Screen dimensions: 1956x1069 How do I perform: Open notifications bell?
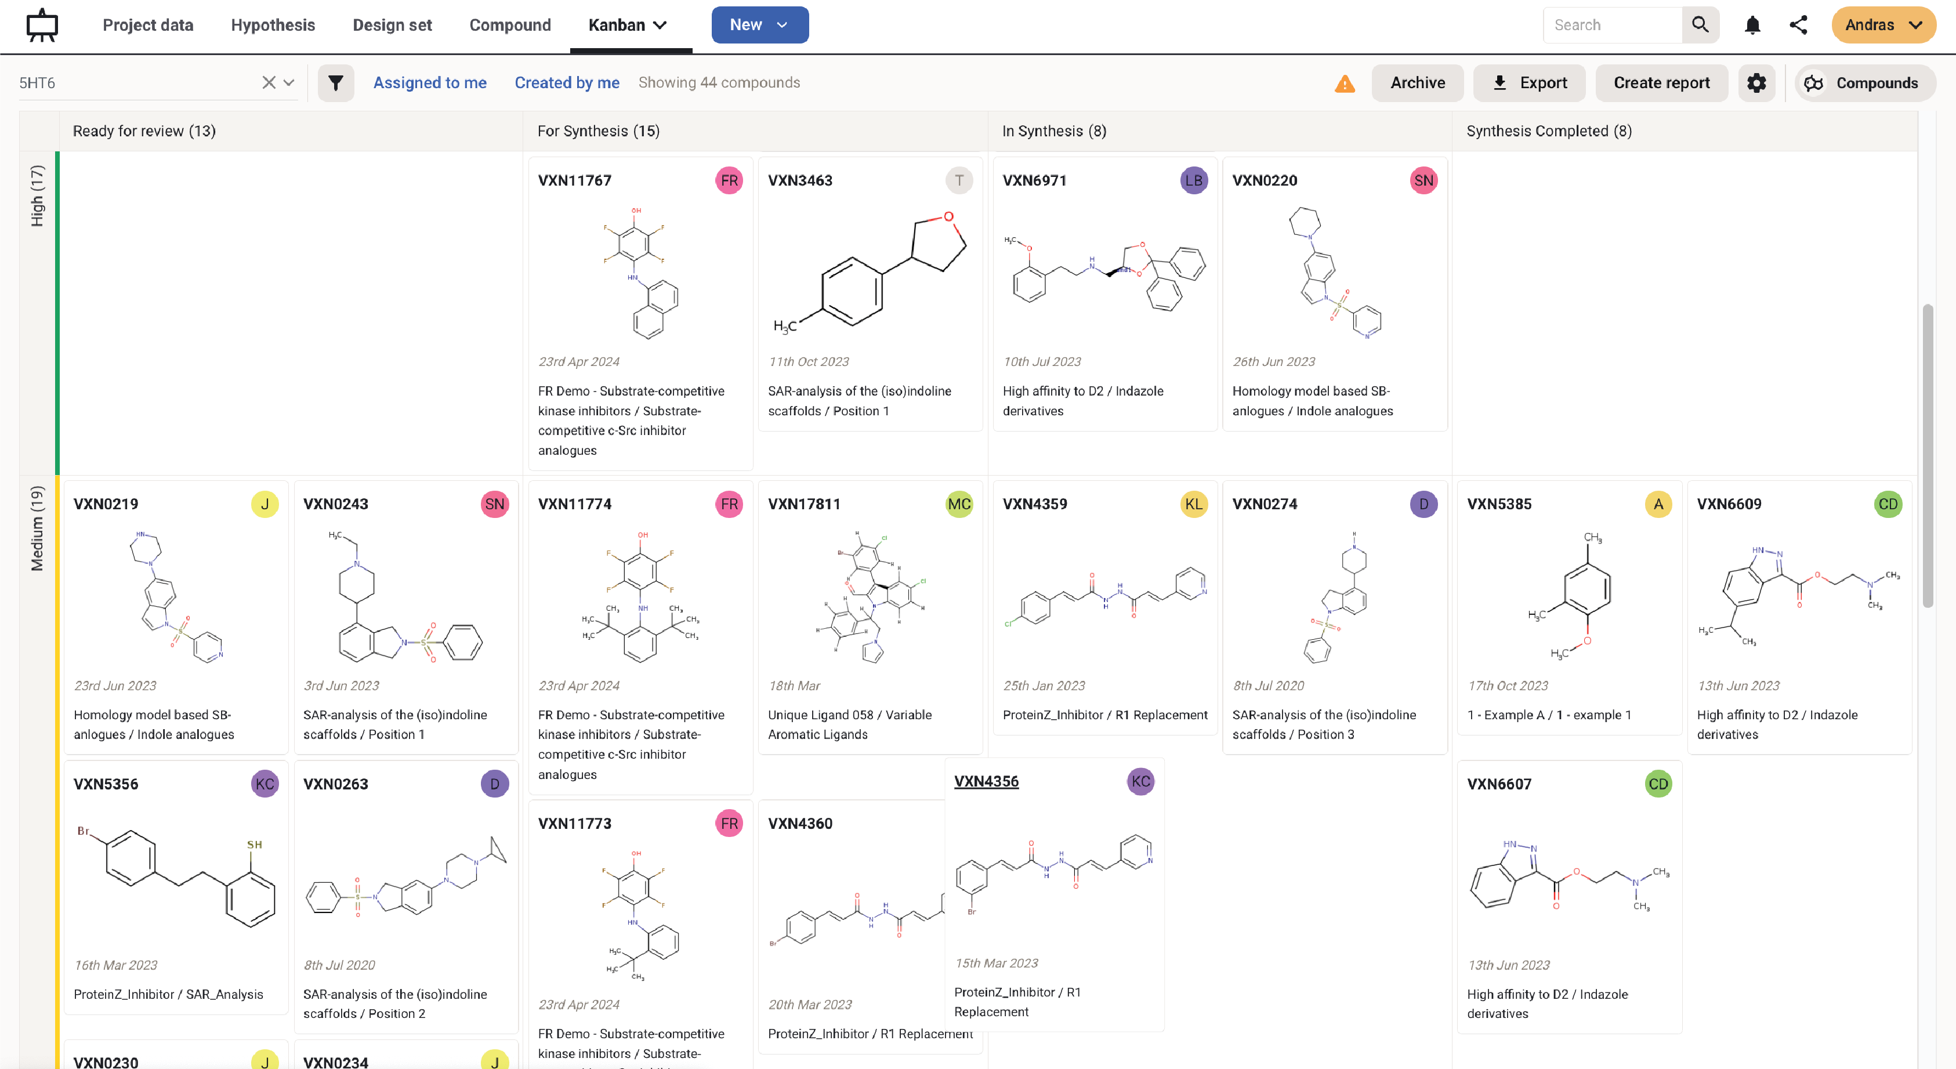coord(1752,25)
